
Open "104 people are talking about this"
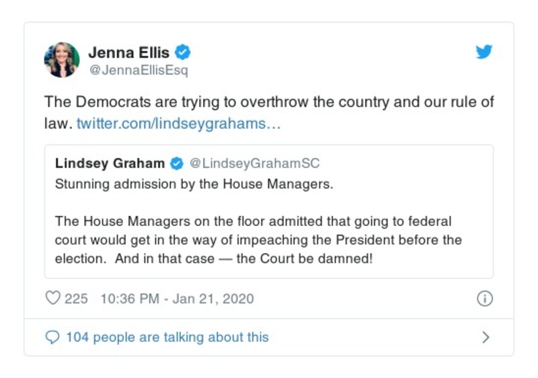(167, 337)
